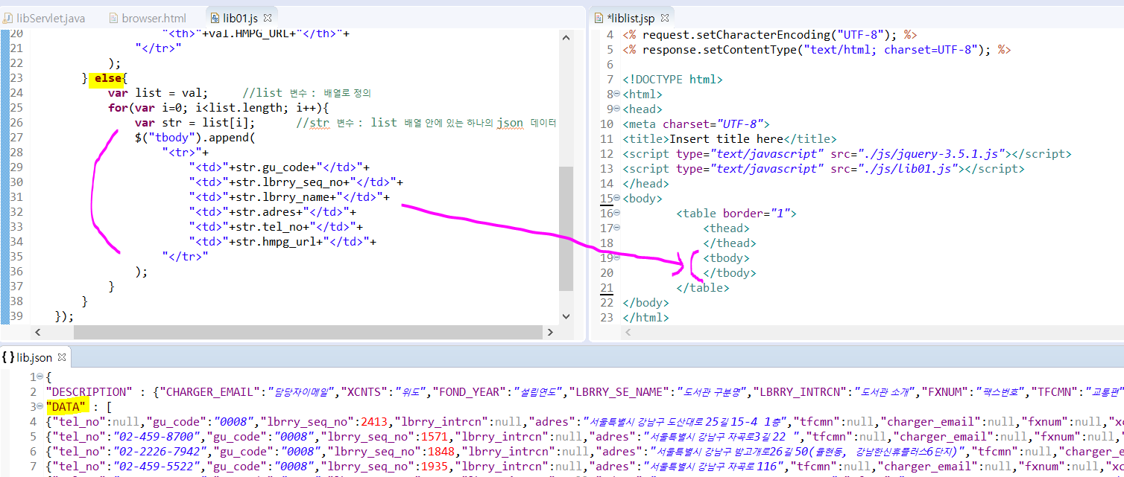This screenshot has height=477, width=1124.
Task: Click the JS file icon on lib01.js tab
Action: pos(215,17)
